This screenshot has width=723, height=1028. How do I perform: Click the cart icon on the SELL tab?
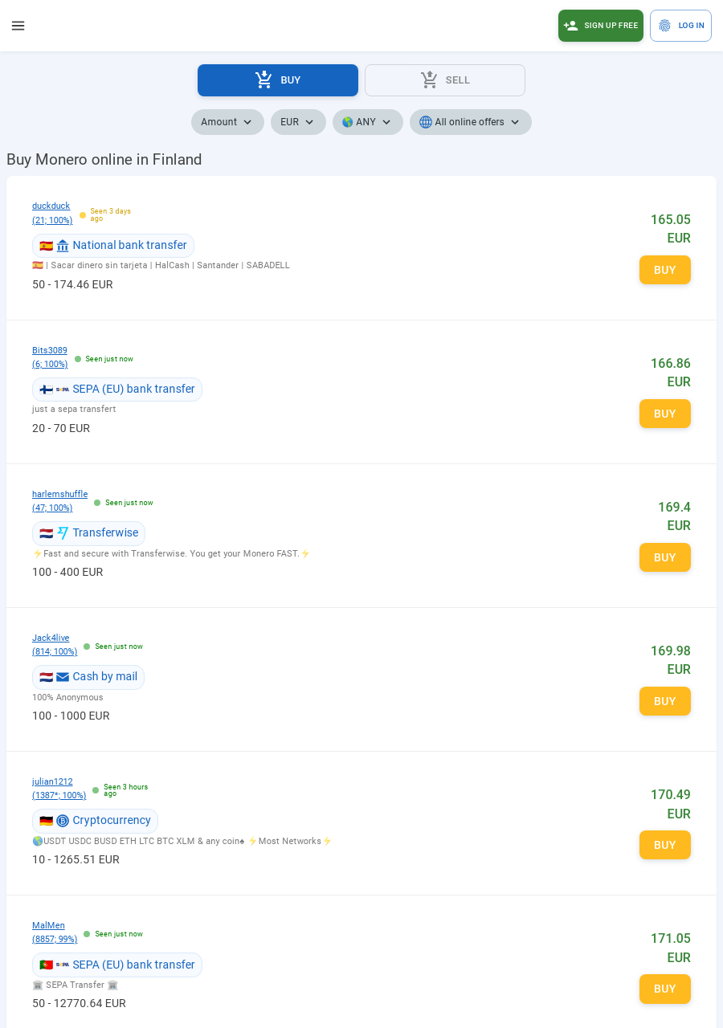coord(428,80)
